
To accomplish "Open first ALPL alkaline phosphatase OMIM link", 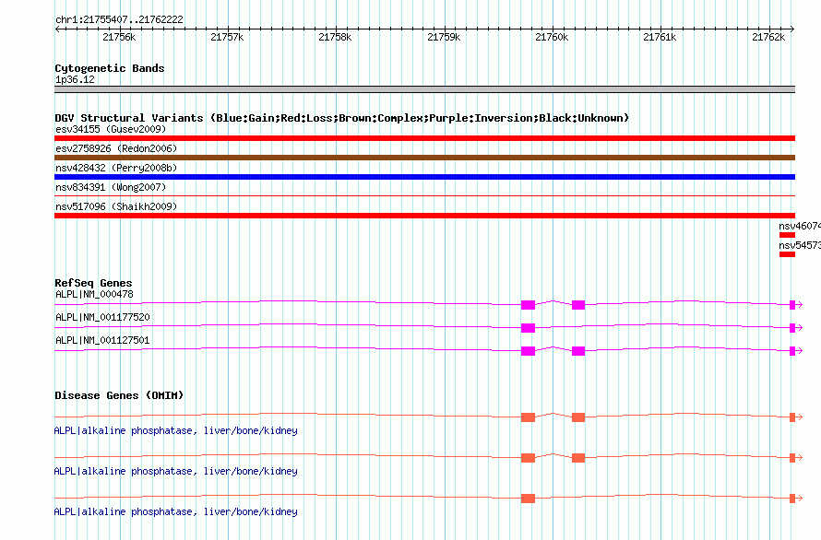I will [x=175, y=430].
